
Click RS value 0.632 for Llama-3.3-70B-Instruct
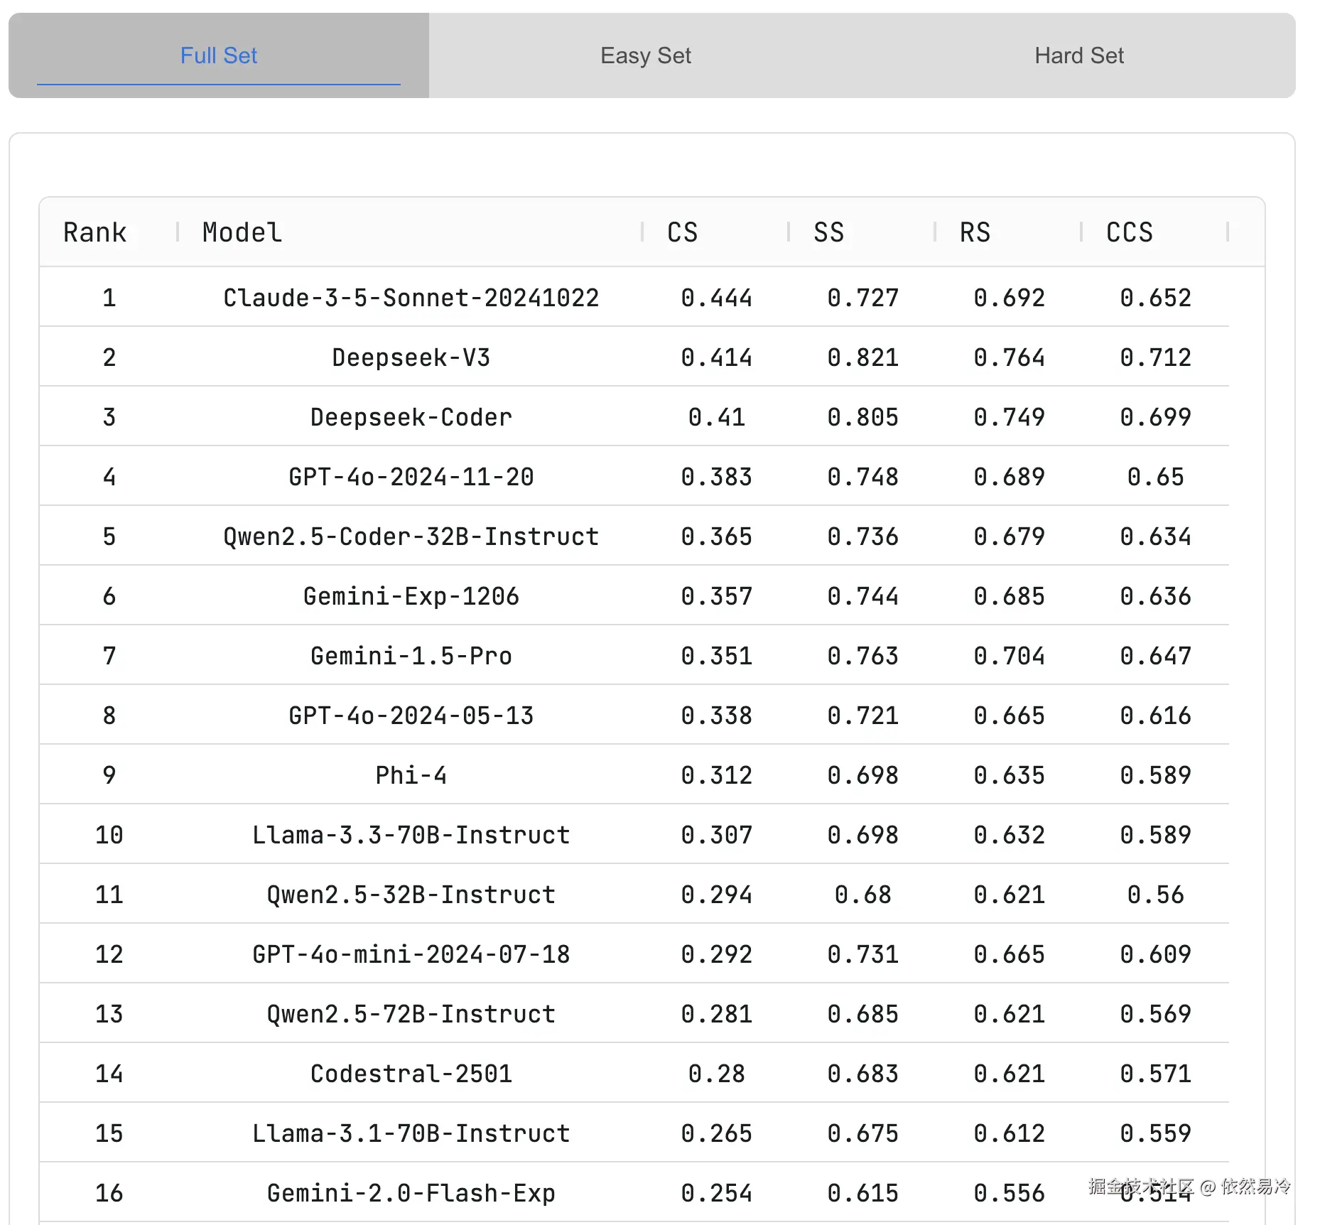pyautogui.click(x=1010, y=835)
